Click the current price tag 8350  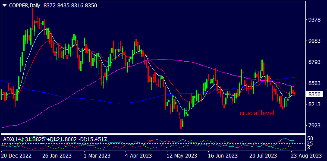[314, 94]
